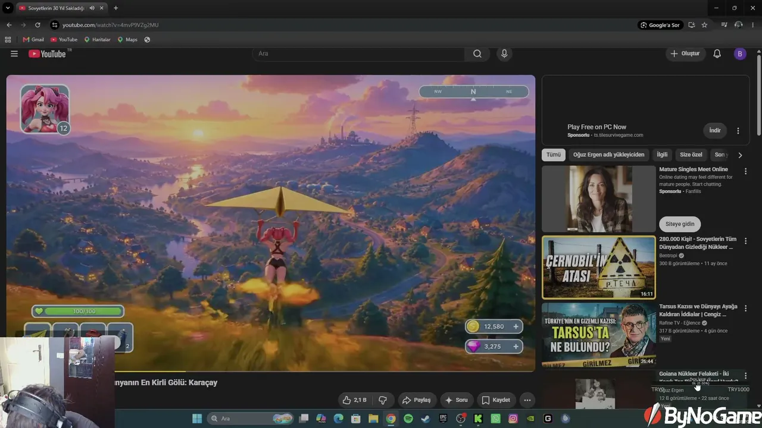The width and height of the screenshot is (762, 428).
Task: Open WhatsApp from the taskbar
Action: click(496, 418)
